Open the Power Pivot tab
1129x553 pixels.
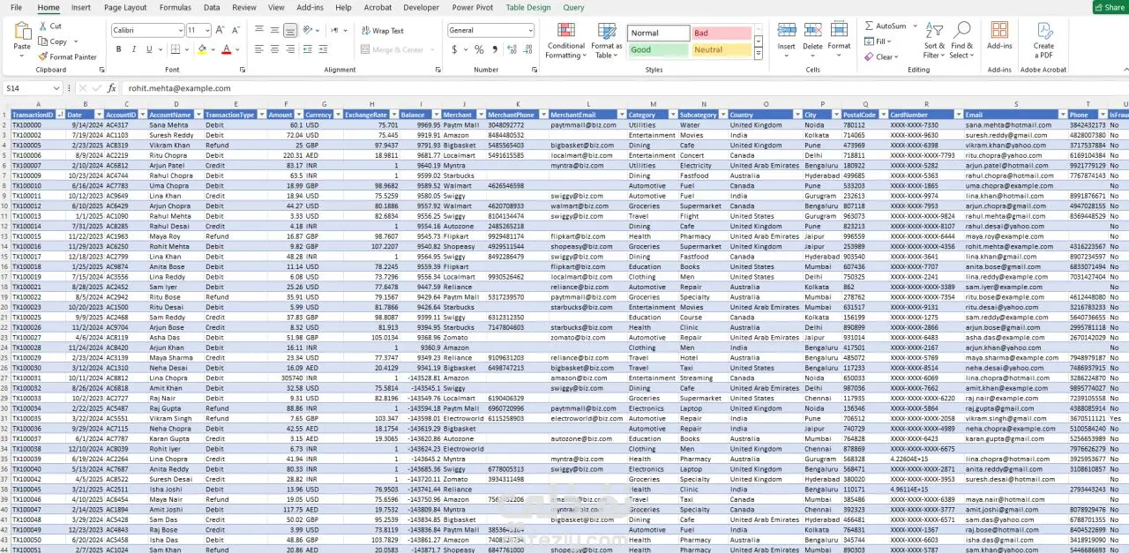point(473,7)
